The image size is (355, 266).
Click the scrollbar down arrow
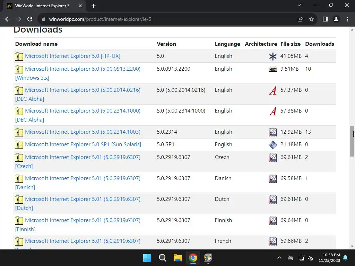[352, 246]
